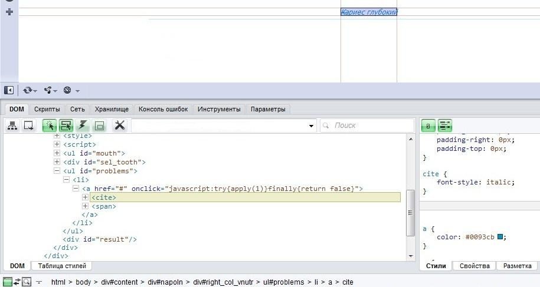Image resolution: width=540 pixels, height=287 pixels.
Task: Toggle the lightning bolt update-DOM button
Action: point(83,126)
